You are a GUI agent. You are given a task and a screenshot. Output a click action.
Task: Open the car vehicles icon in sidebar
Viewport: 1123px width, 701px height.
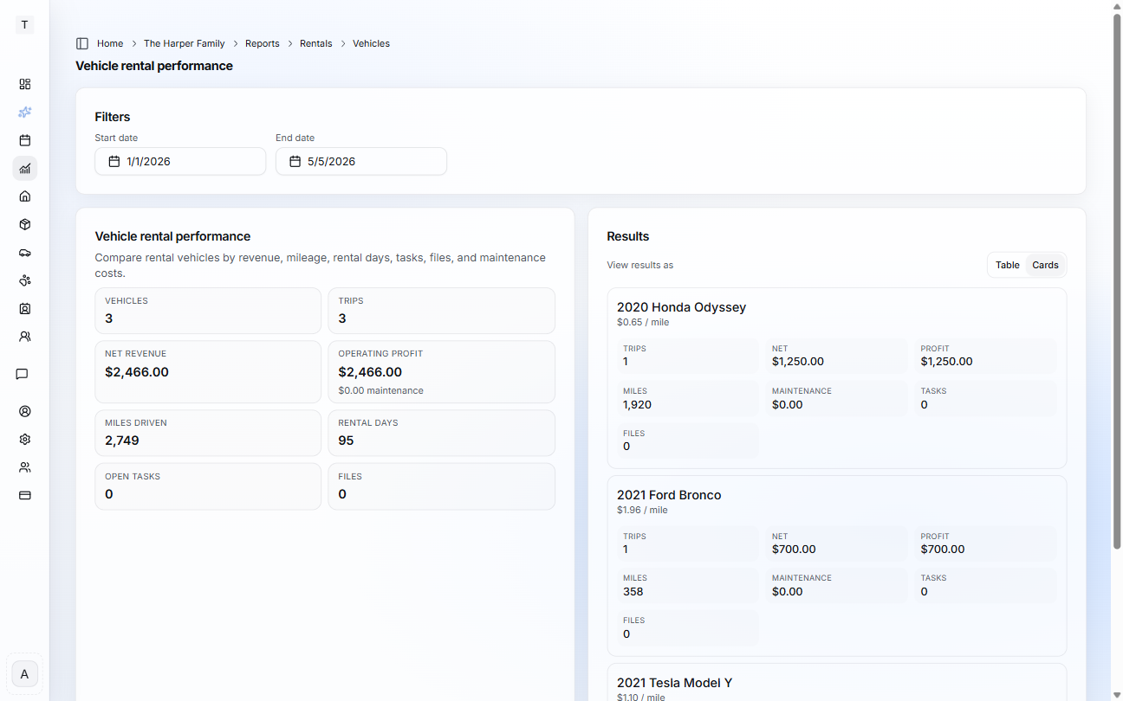point(25,253)
